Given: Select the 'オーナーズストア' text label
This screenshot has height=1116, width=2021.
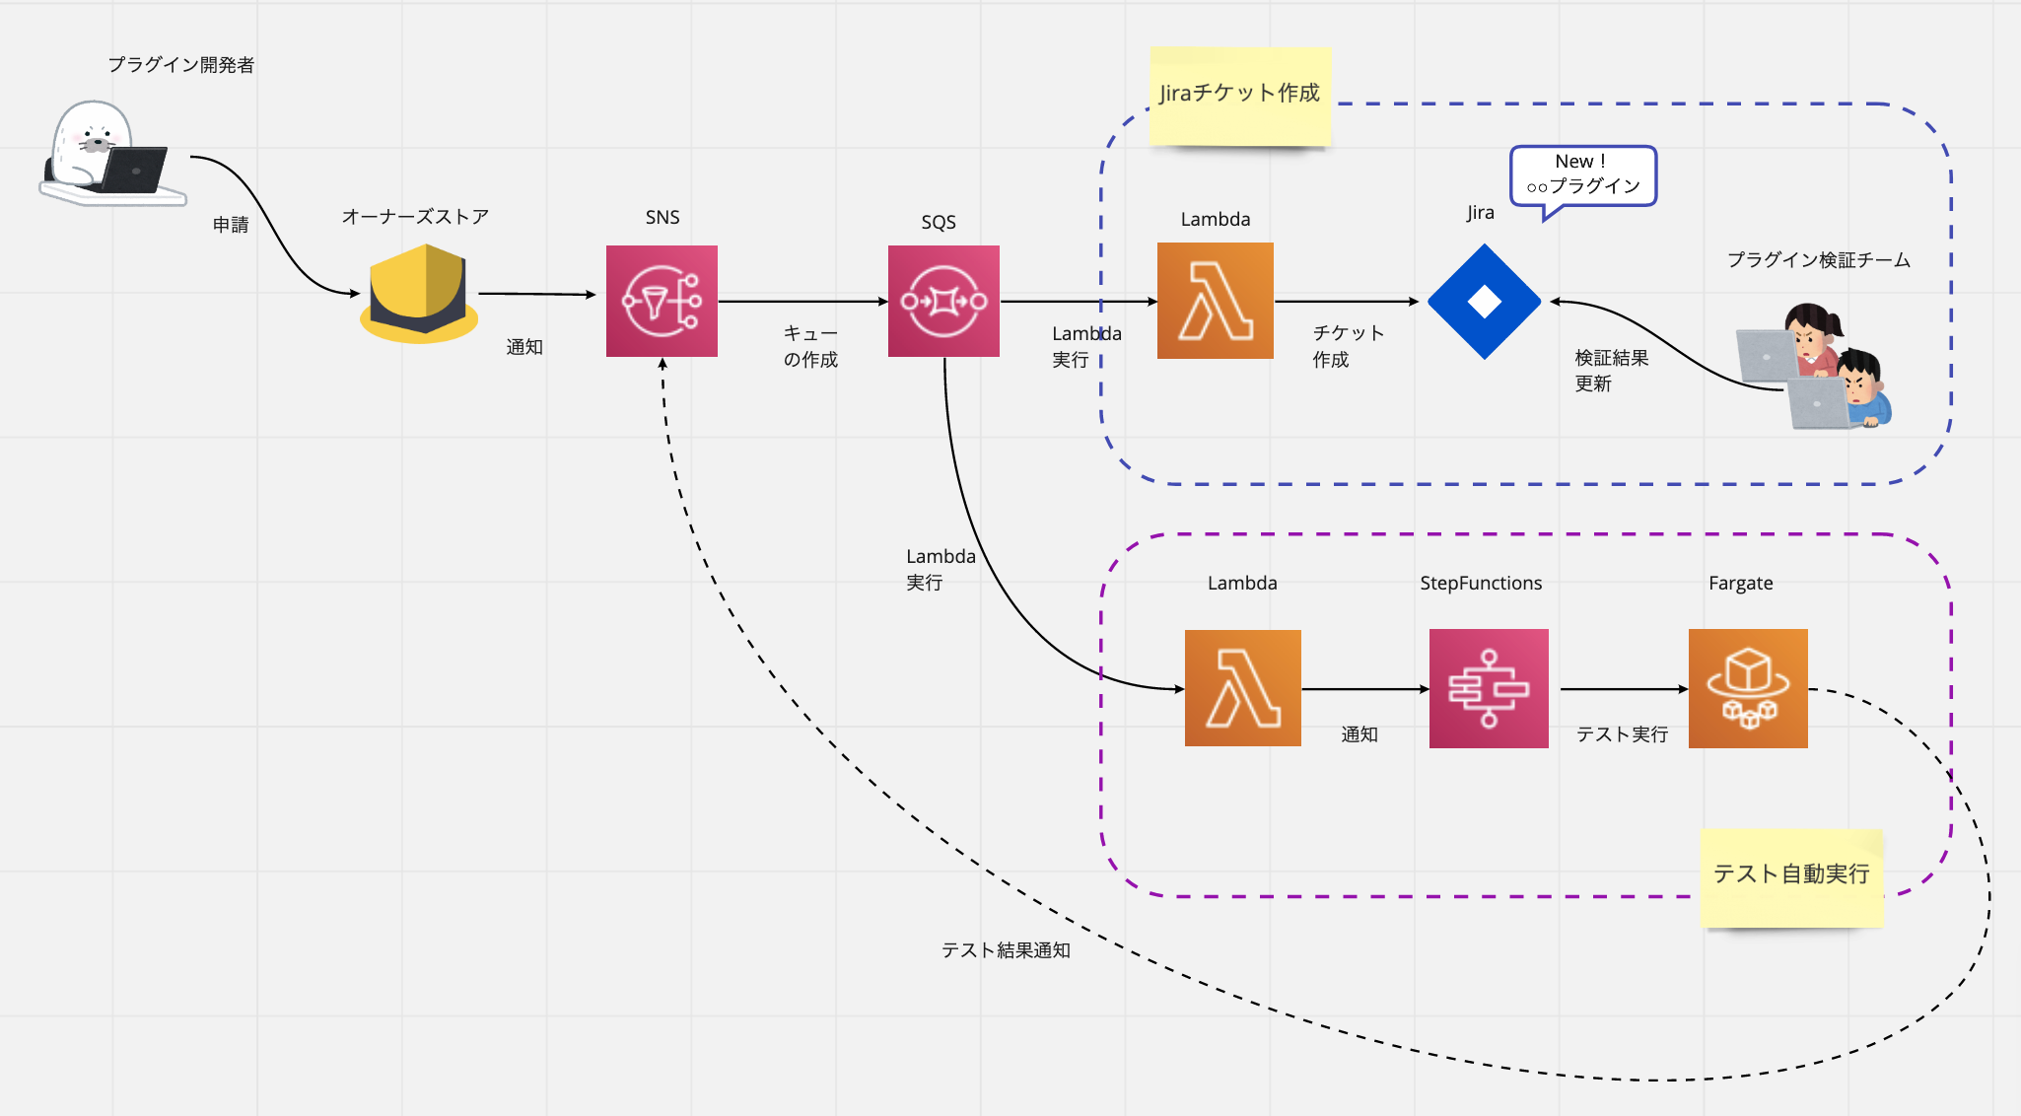Looking at the screenshot, I should click(x=415, y=217).
